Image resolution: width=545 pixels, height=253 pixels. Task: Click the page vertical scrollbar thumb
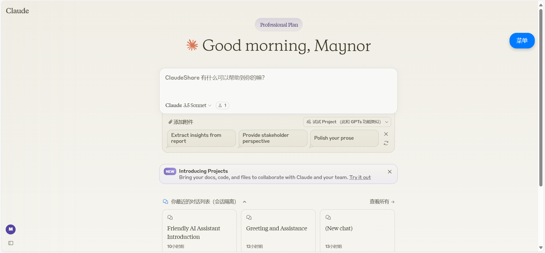[x=541, y=98]
